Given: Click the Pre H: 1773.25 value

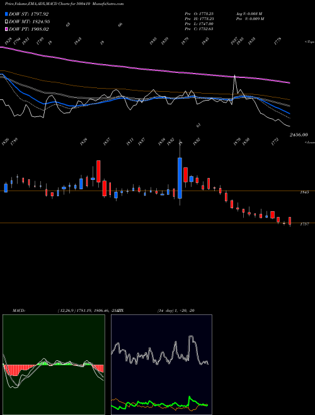Looking at the screenshot, I should pyautogui.click(x=199, y=19).
